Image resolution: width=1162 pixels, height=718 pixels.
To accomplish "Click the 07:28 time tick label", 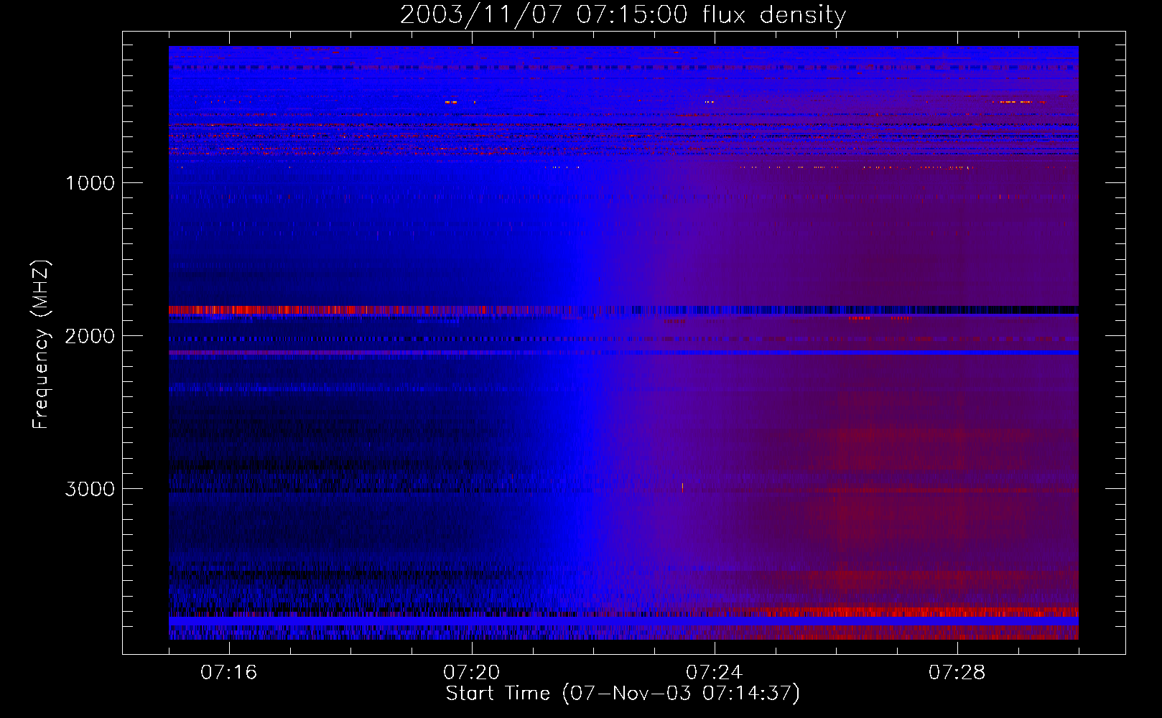I will tap(957, 673).
